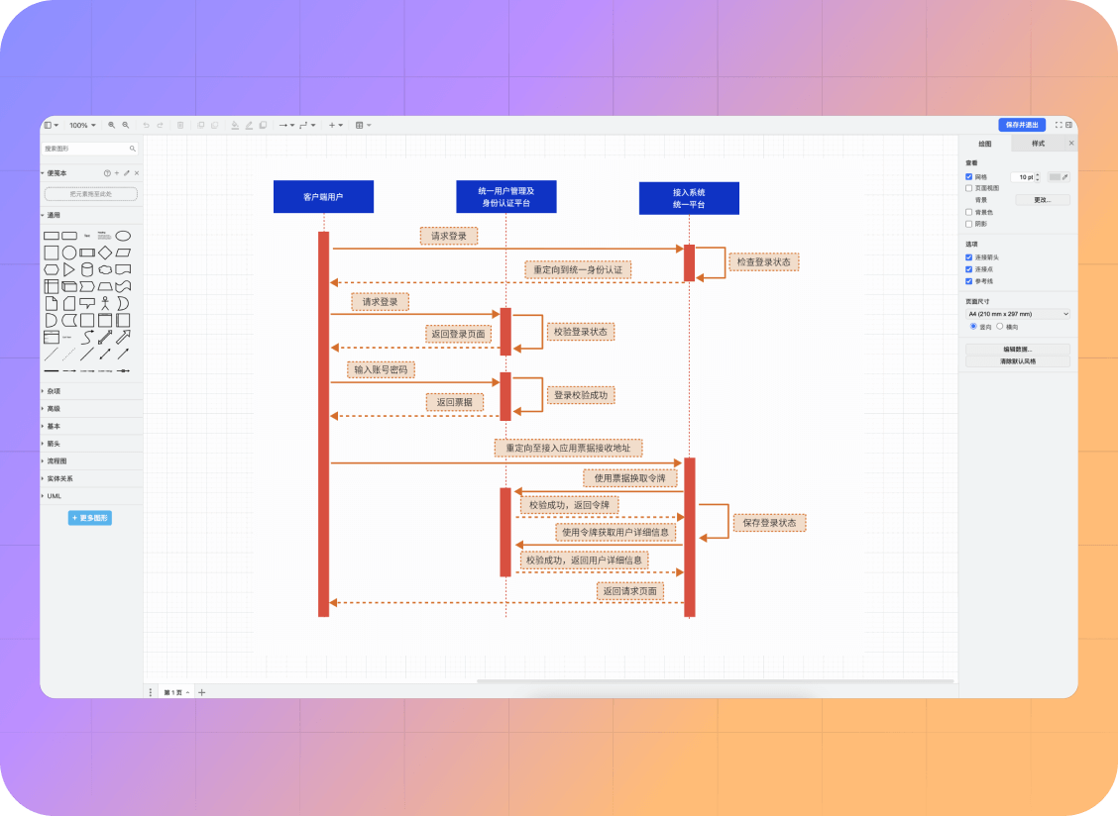Click the fullscreen icon in top right
Viewport: 1118px width, 816px height.
pyautogui.click(x=1059, y=125)
